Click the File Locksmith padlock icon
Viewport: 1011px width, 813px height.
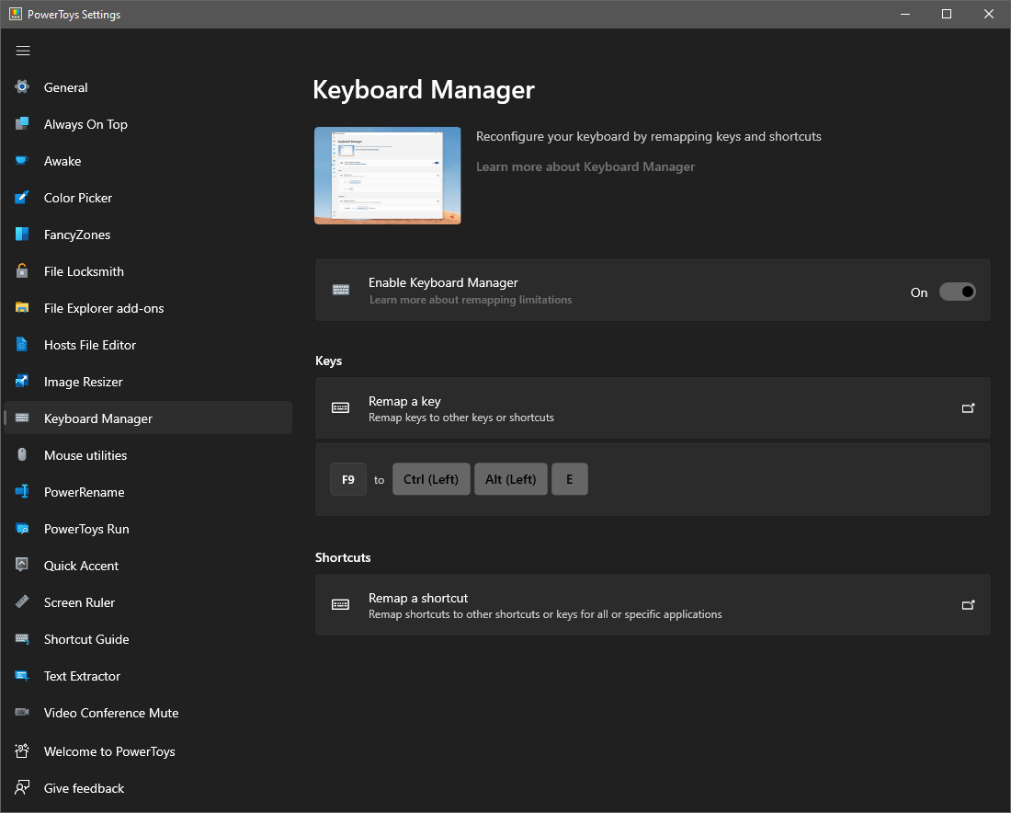point(22,271)
